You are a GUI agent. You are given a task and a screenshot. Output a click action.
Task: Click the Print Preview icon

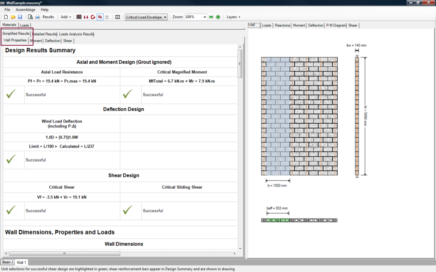pyautogui.click(x=30, y=17)
